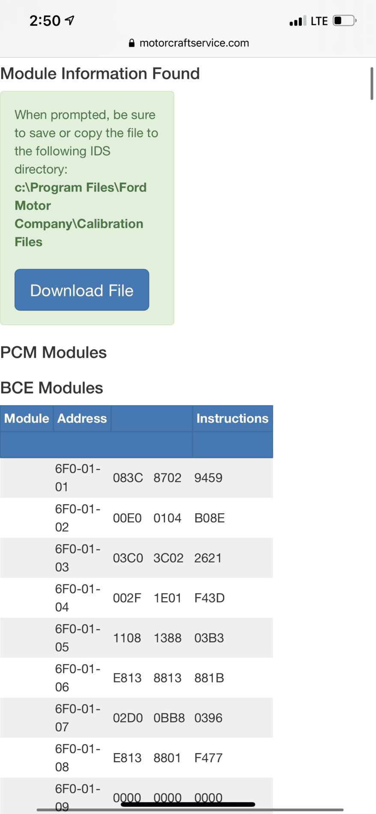Tap the battery icon in status bar
Screen dimensions: 376x814
(x=345, y=21)
